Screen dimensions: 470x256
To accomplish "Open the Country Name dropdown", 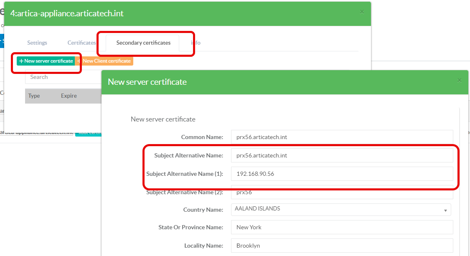I will pyautogui.click(x=340, y=209).
